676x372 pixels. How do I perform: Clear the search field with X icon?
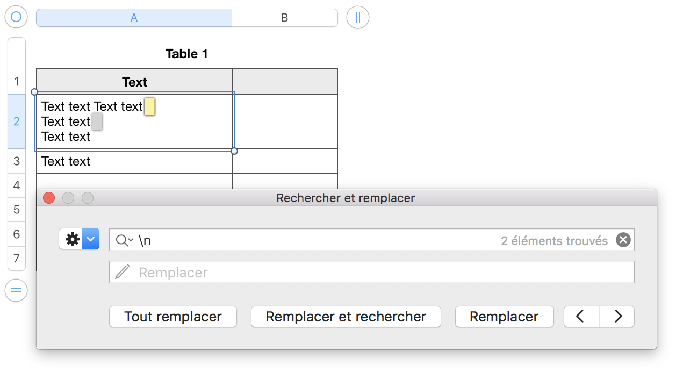coord(623,240)
